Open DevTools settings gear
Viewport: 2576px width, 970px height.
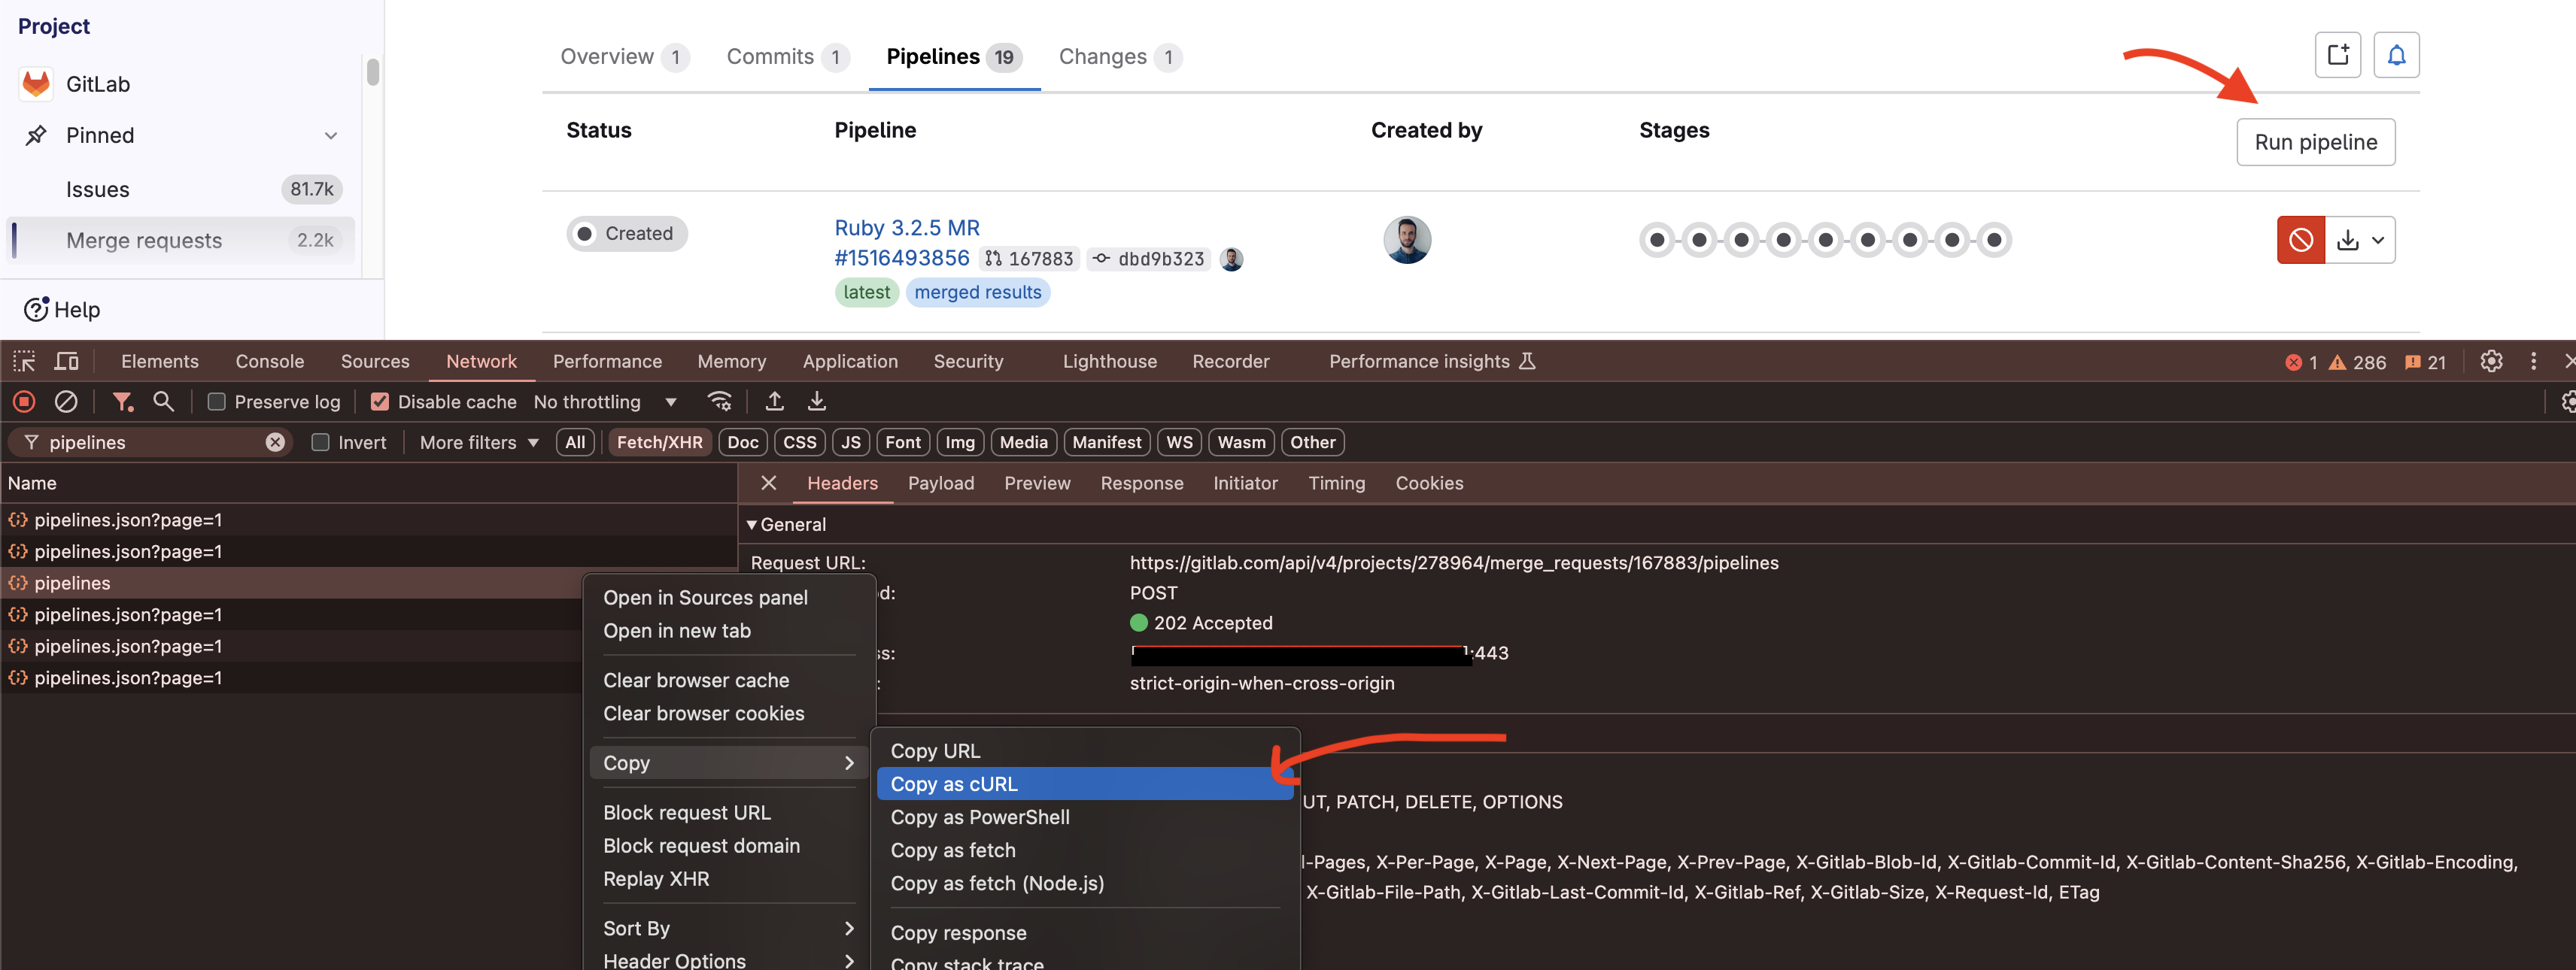point(2491,362)
